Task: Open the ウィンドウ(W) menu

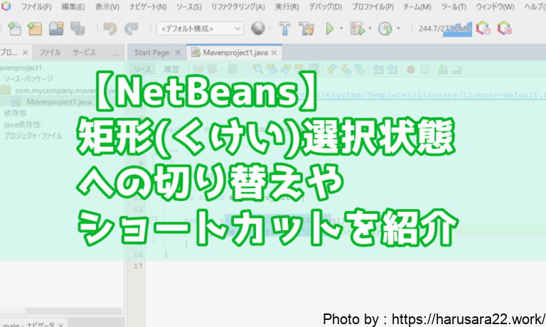Action: pyautogui.click(x=495, y=7)
